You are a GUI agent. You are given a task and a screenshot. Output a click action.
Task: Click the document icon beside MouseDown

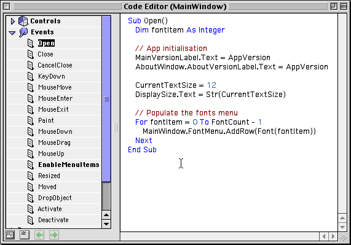click(x=31, y=131)
